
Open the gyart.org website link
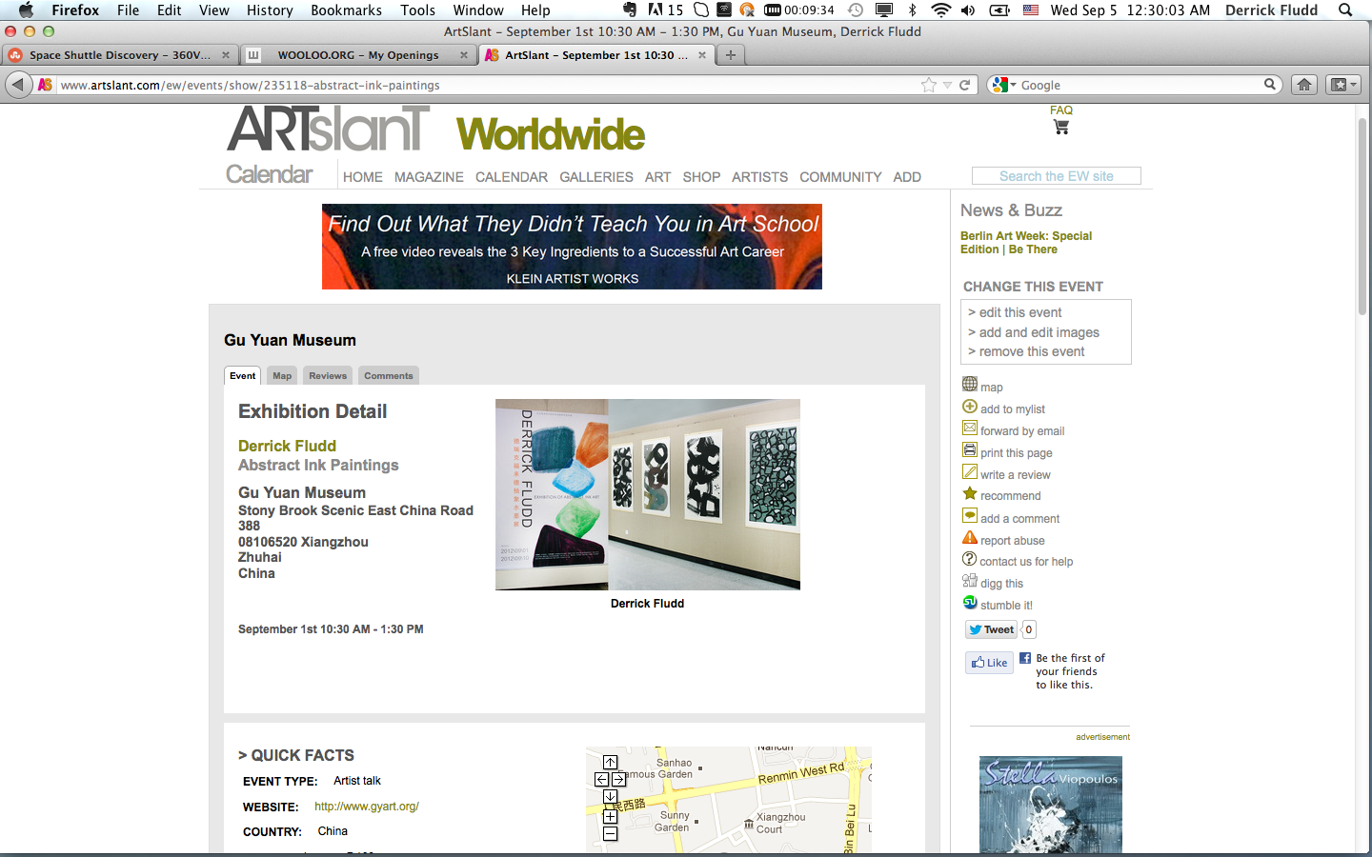367,807
